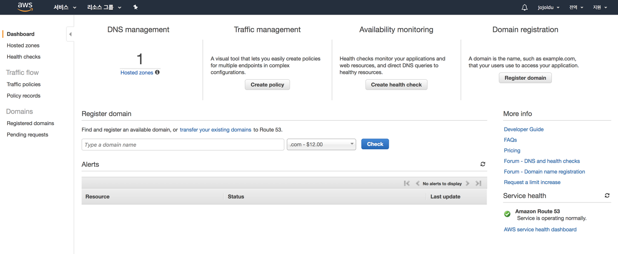Click the blue Check button
This screenshot has height=254, width=618.
[375, 144]
